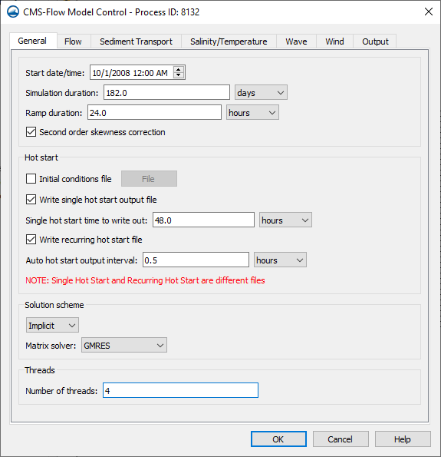Click the Help button
441x457 pixels.
(403, 439)
